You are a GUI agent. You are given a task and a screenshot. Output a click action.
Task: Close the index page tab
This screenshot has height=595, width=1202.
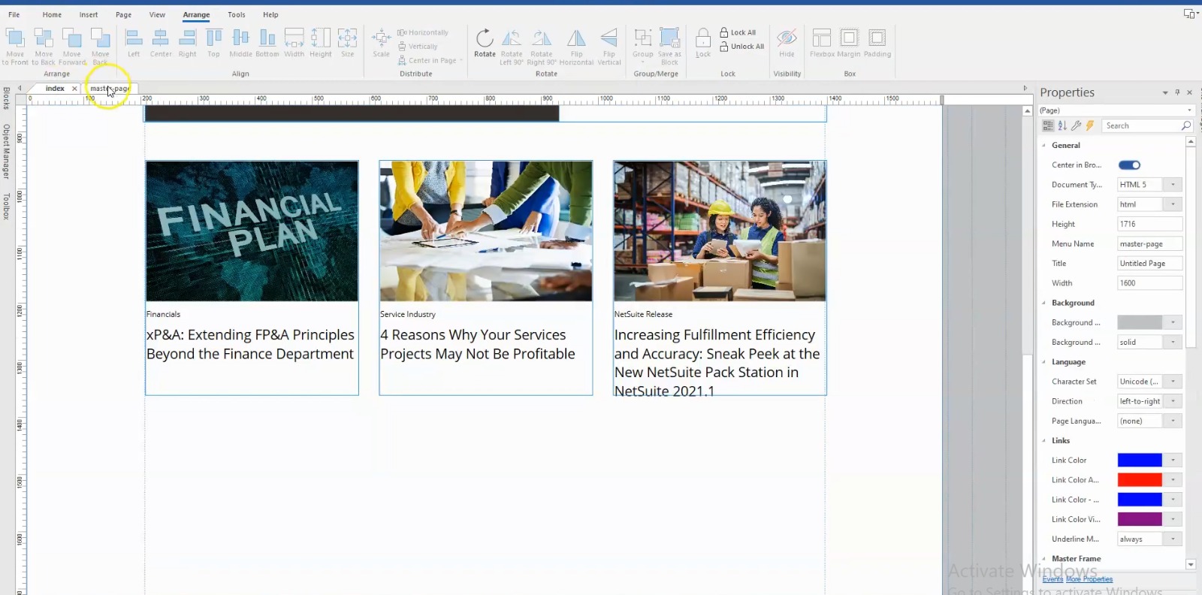(74, 89)
